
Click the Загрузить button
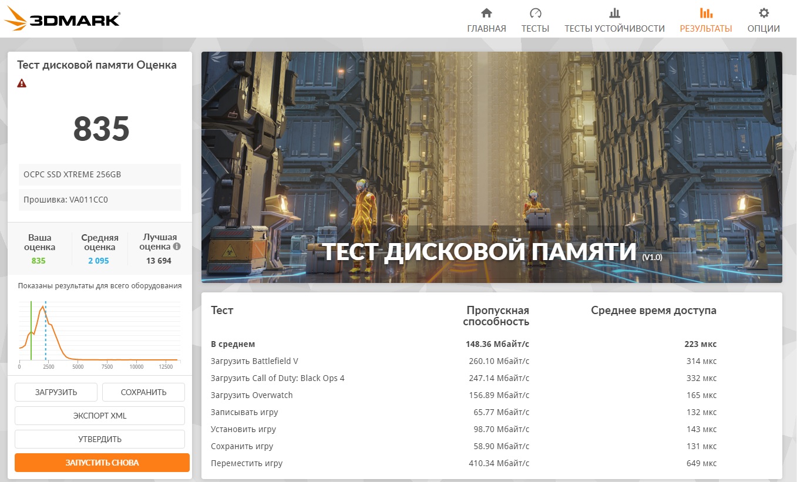pyautogui.click(x=56, y=392)
